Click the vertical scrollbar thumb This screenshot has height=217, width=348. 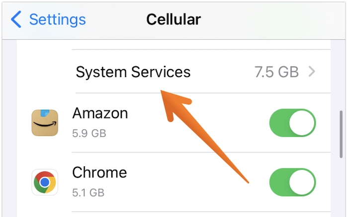point(341,135)
